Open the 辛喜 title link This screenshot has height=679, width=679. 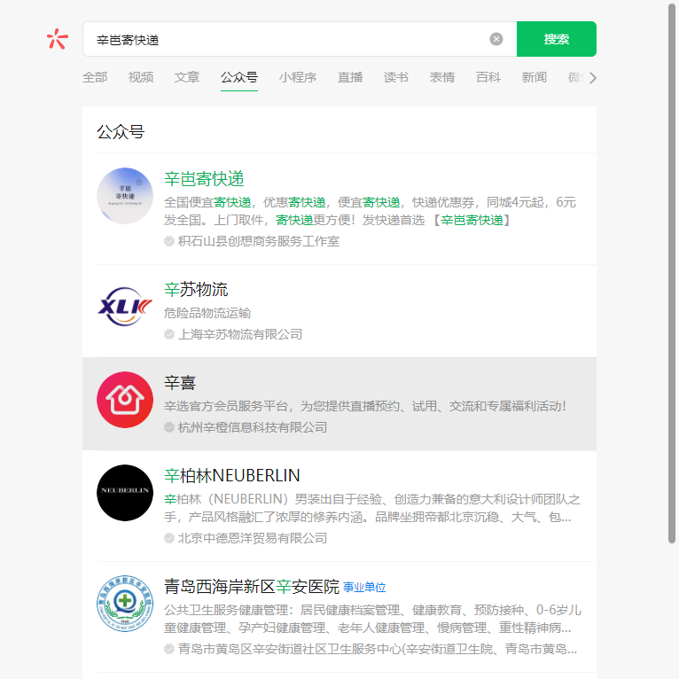(x=180, y=382)
